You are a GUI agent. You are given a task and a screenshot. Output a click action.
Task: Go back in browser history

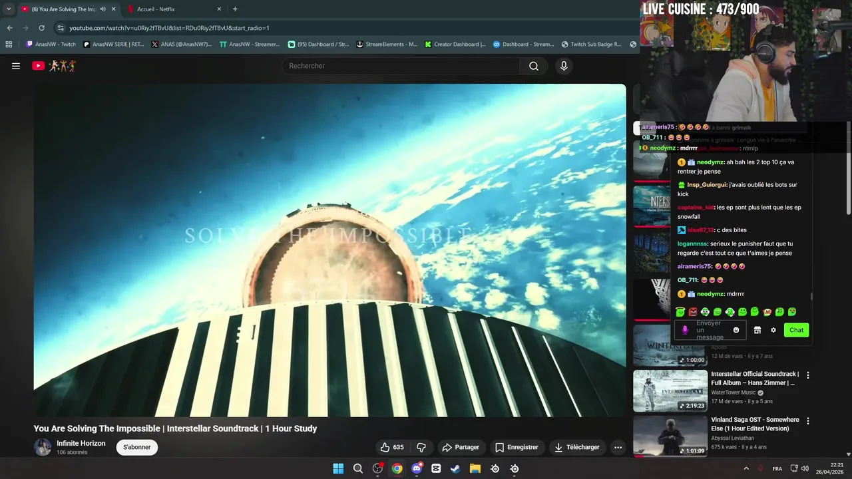(x=9, y=28)
